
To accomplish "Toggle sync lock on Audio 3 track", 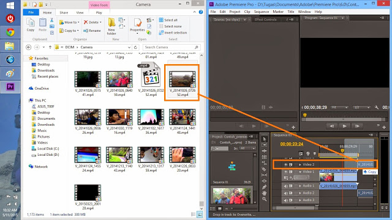I will click(291, 200).
